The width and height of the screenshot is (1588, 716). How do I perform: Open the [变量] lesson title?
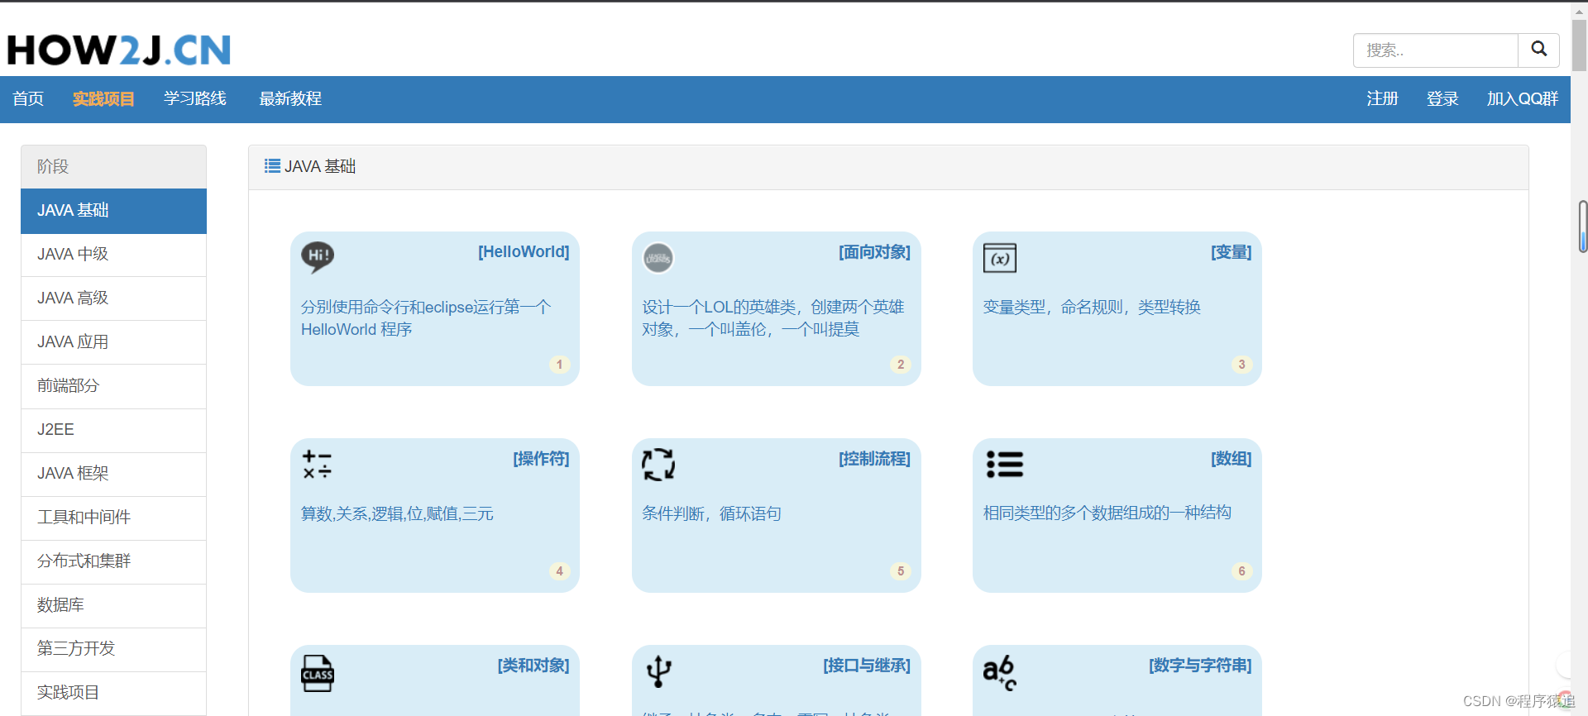point(1232,252)
